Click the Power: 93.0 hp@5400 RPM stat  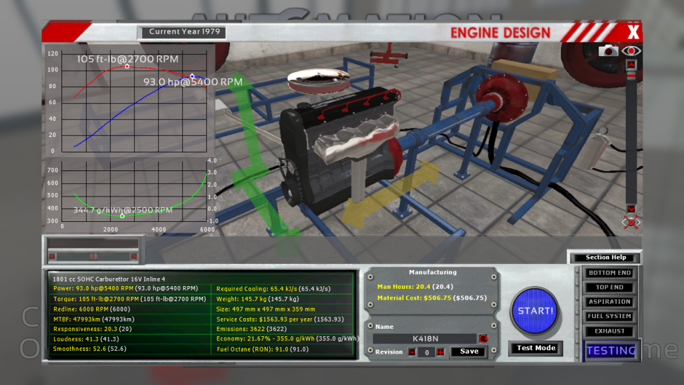(126, 289)
